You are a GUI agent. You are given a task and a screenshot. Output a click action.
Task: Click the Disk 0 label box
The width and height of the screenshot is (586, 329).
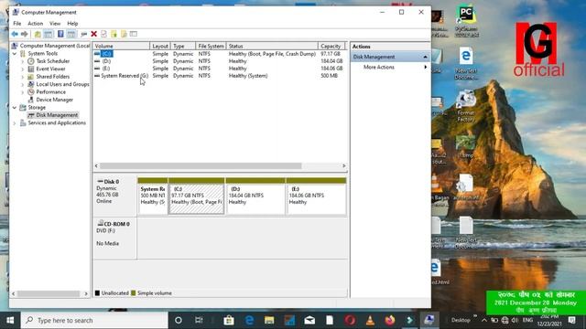[x=114, y=196]
